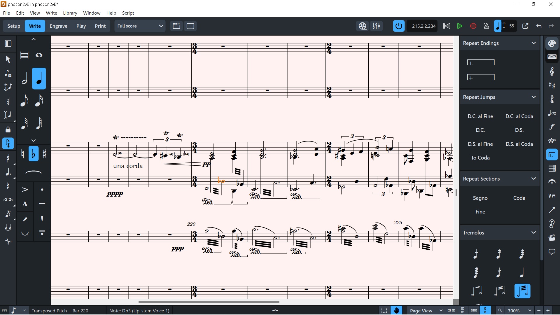Select the eighth note duration
This screenshot has height=315, width=560.
(x=24, y=101)
